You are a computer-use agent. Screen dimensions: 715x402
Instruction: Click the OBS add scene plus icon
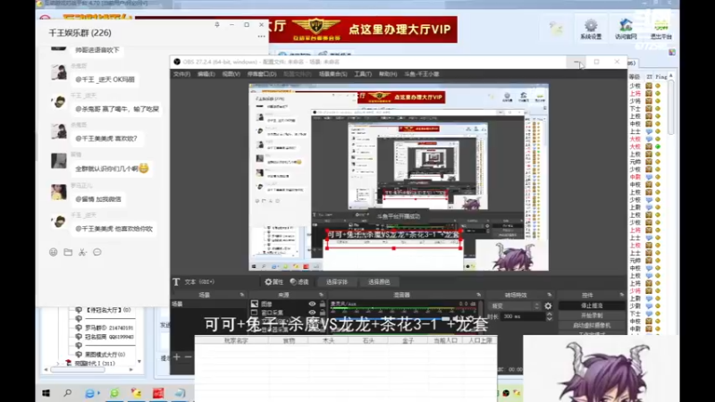pos(177,356)
